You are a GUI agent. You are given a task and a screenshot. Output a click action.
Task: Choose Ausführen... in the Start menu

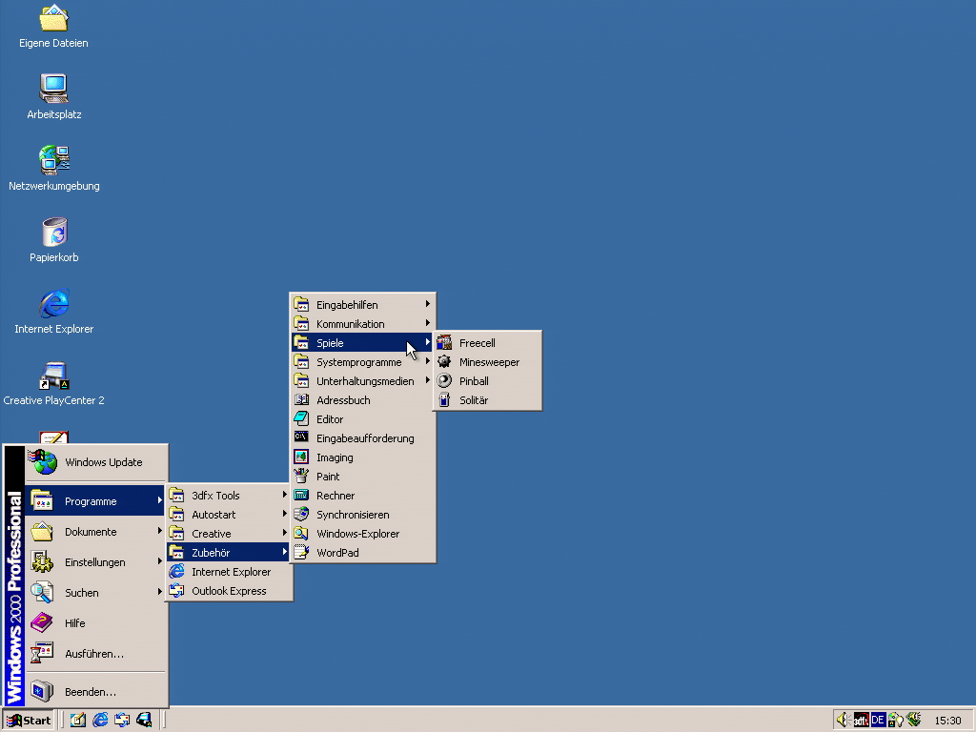(96, 654)
